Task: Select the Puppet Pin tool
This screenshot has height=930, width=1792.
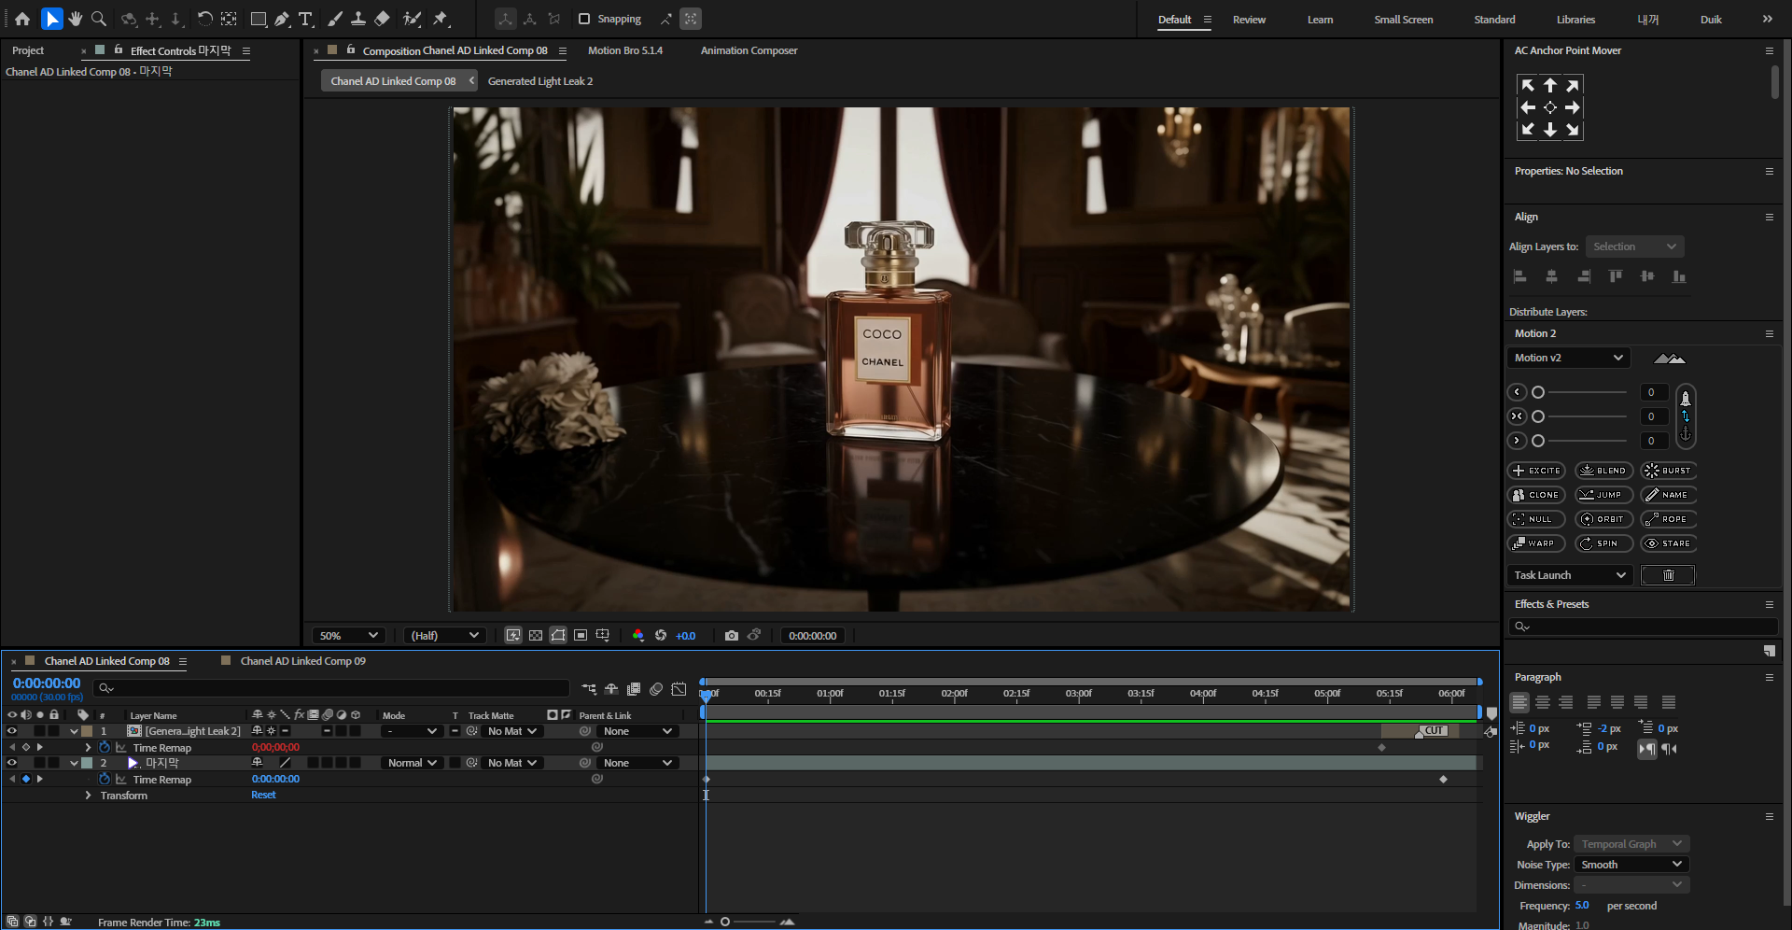Action: click(441, 19)
